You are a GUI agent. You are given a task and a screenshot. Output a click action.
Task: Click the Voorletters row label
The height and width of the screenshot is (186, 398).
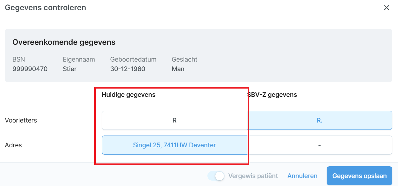21,120
